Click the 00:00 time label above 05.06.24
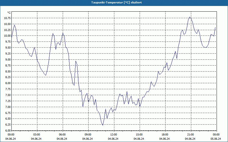Screen dimensions: 228x142 [216, 135]
